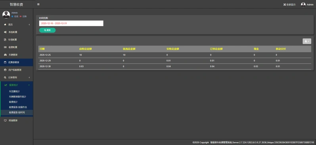Click the 收费配置 money icon in sidebar
Viewport: 316px width, 145px height.
(6, 47)
